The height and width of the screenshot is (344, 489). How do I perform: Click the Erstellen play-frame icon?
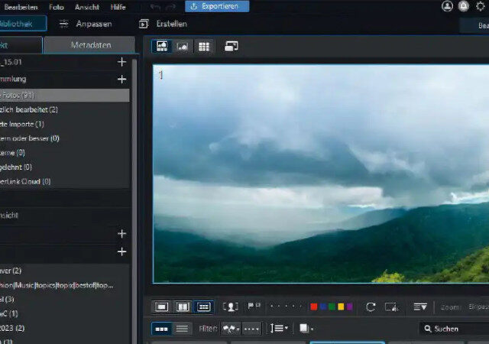144,24
